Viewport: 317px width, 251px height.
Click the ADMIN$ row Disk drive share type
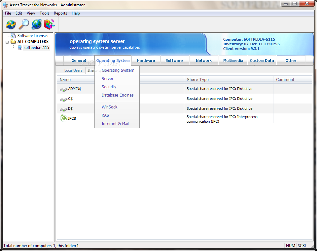tap(219, 89)
